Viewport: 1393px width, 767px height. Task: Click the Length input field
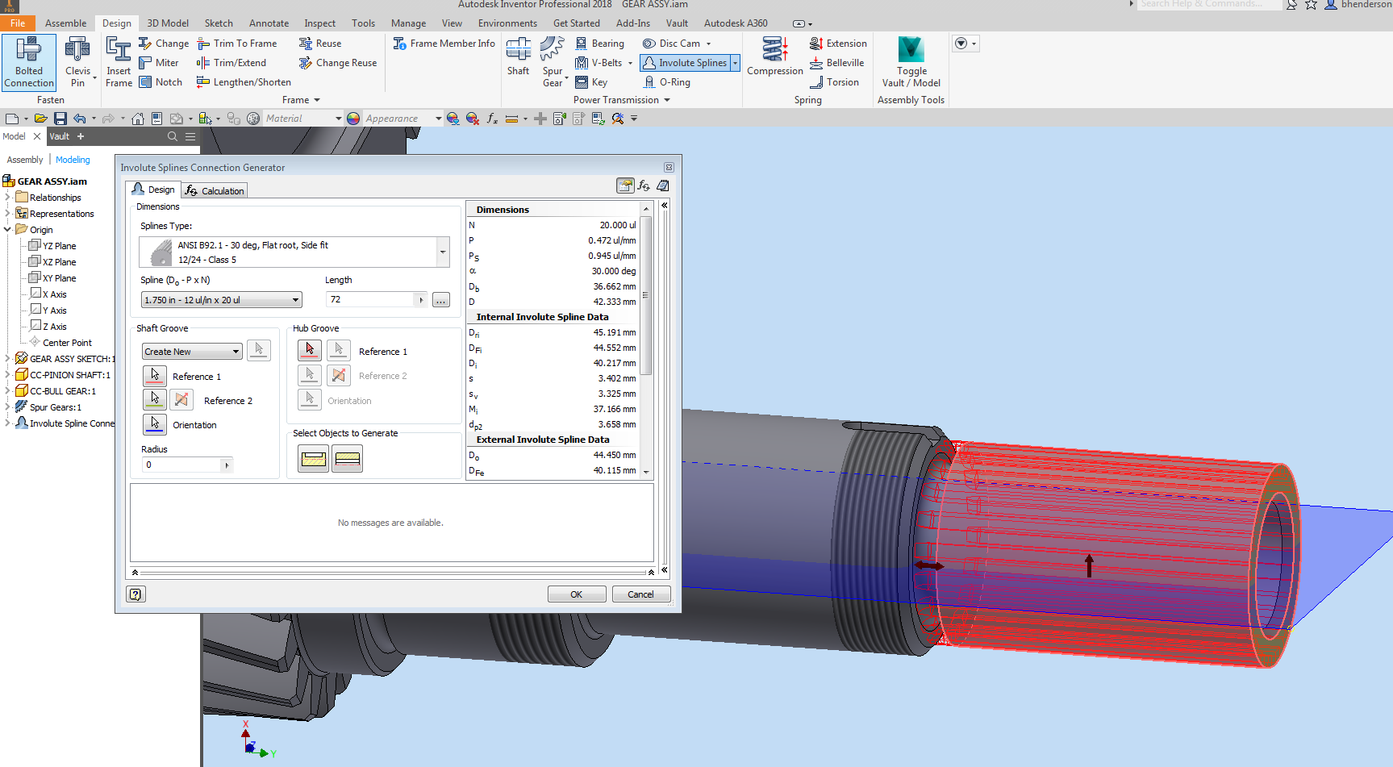[x=371, y=300]
